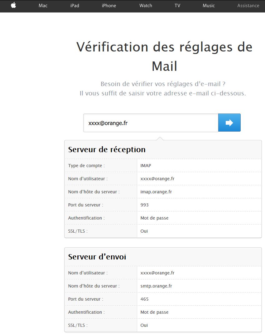Click the imap.orange.fr server hostname value

(156, 192)
